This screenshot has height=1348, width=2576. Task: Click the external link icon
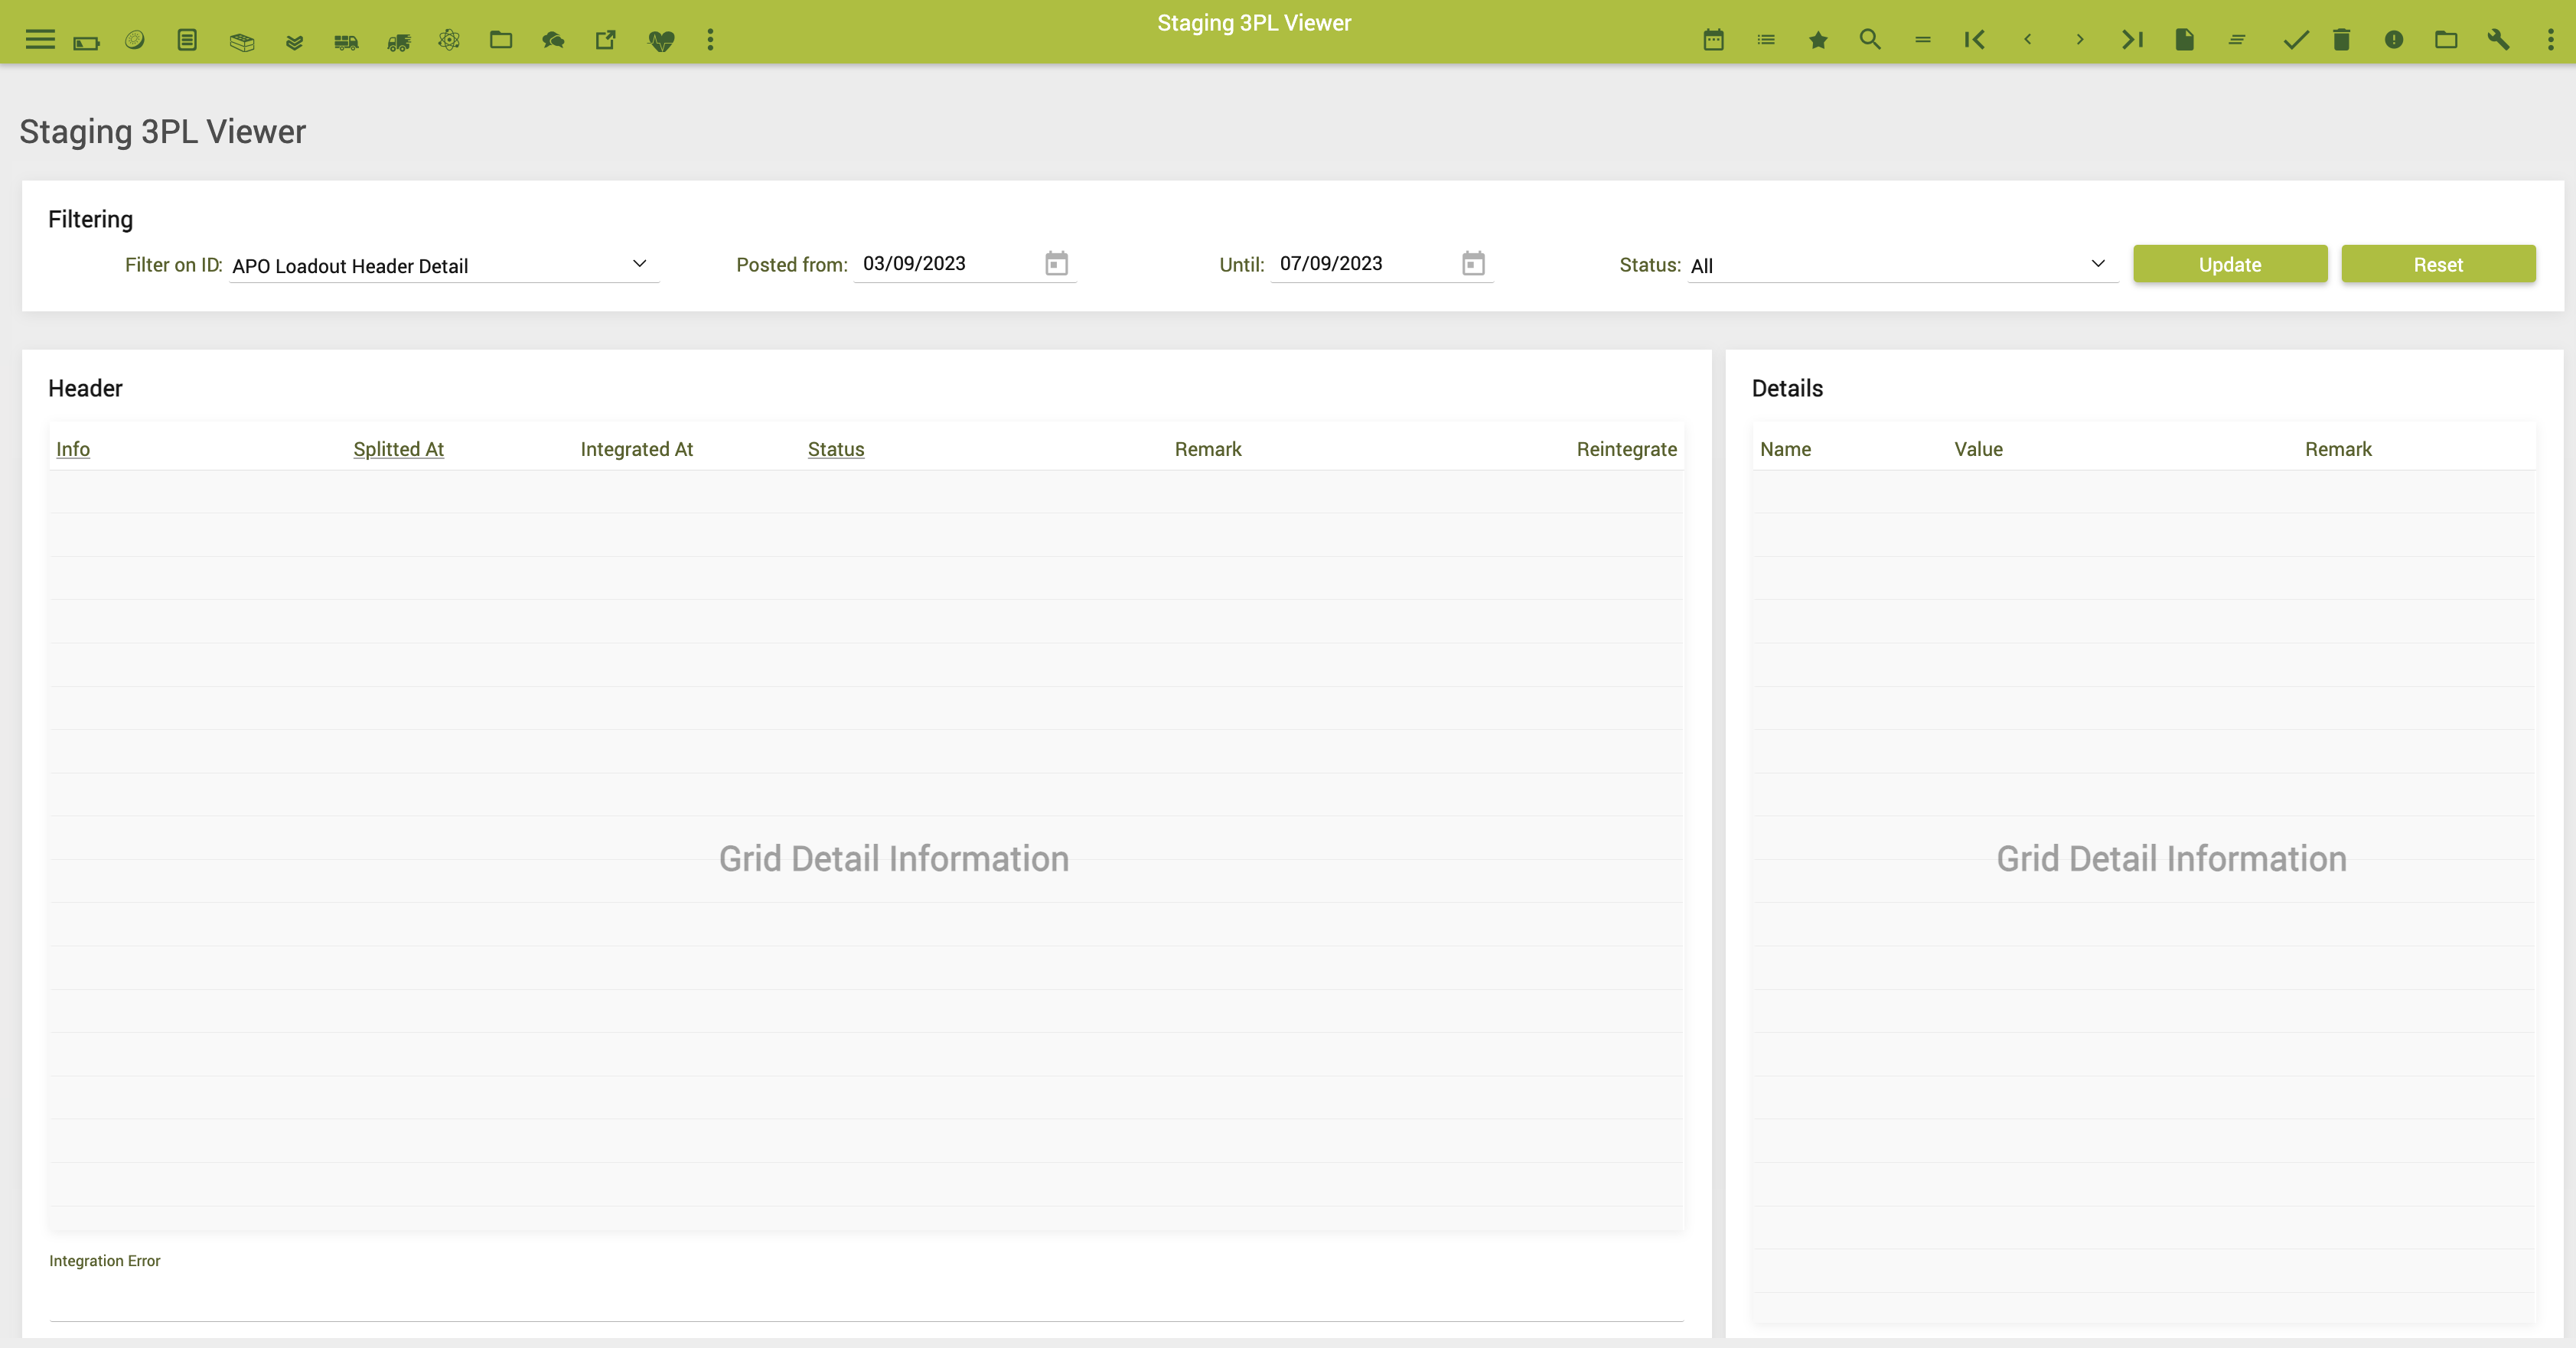point(606,40)
